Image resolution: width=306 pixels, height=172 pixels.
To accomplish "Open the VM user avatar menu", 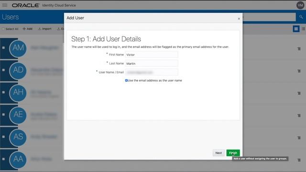I will (x=300, y=5).
